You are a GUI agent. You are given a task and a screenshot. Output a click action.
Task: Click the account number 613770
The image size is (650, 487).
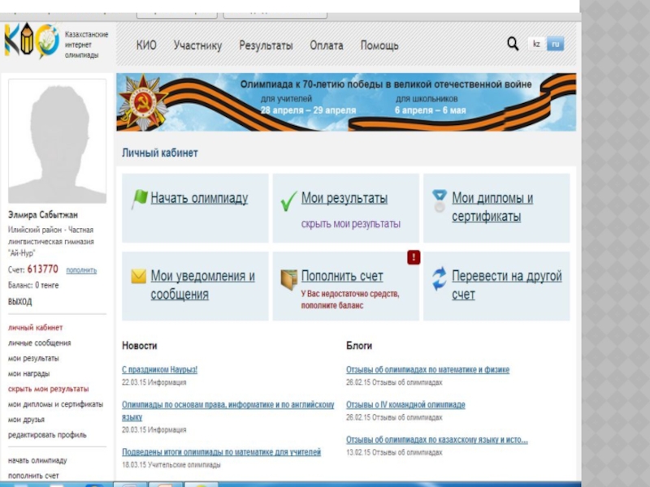[43, 269]
